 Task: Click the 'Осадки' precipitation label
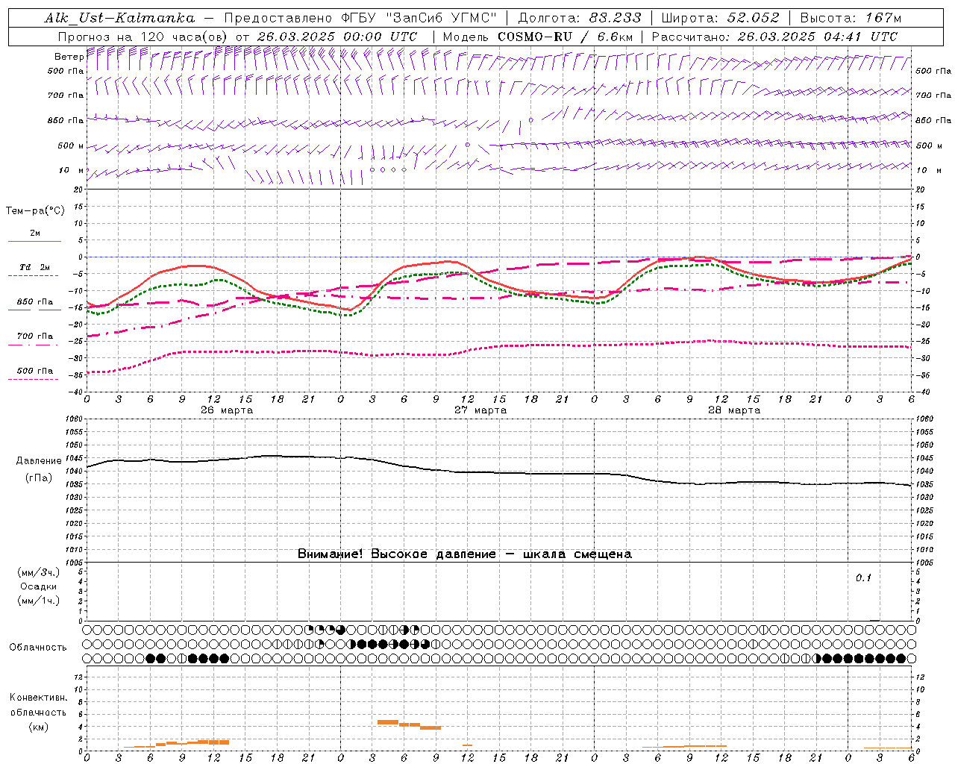[x=39, y=586]
